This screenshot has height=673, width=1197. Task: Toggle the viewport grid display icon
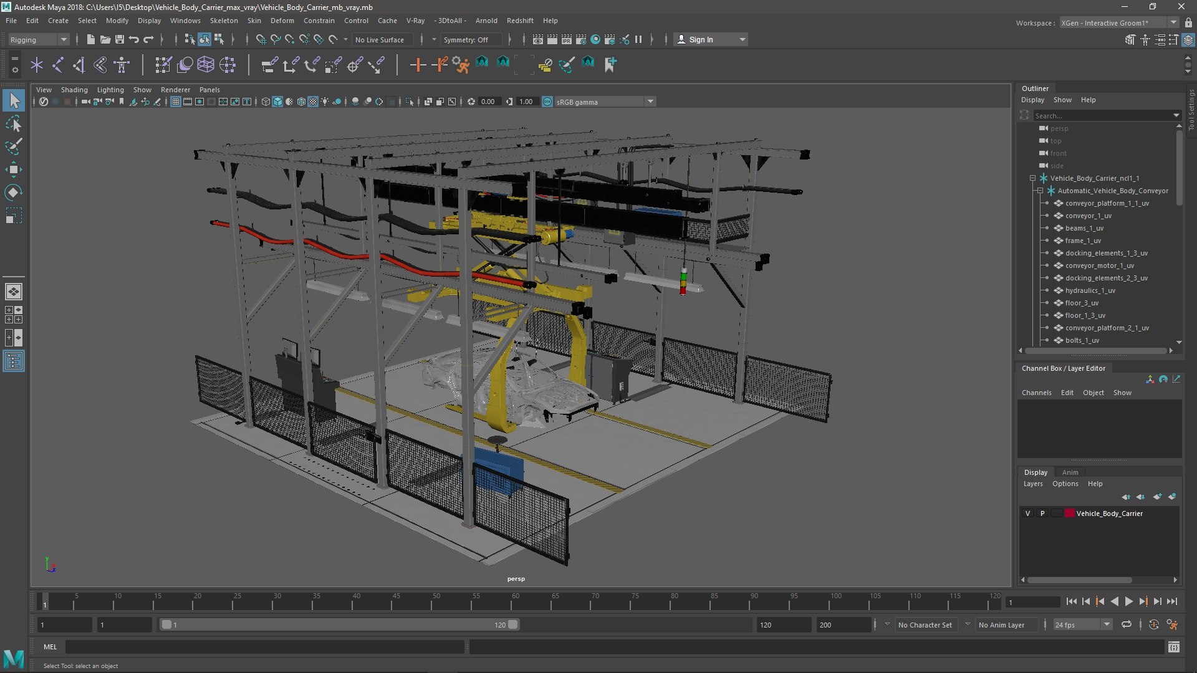[x=176, y=102]
